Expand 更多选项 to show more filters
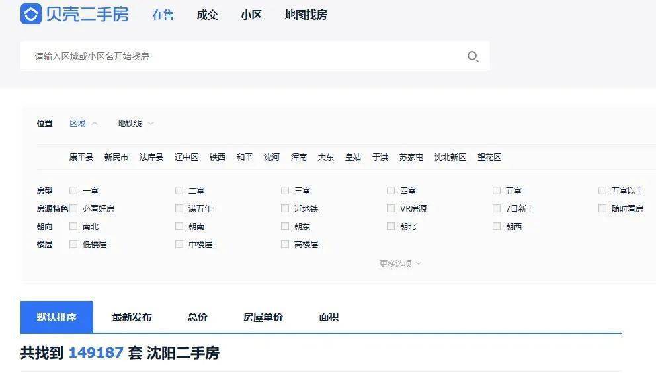This screenshot has height=373, width=656. [400, 263]
